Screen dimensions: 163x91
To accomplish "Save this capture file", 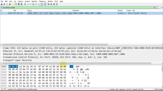I will (x=16, y=4).
